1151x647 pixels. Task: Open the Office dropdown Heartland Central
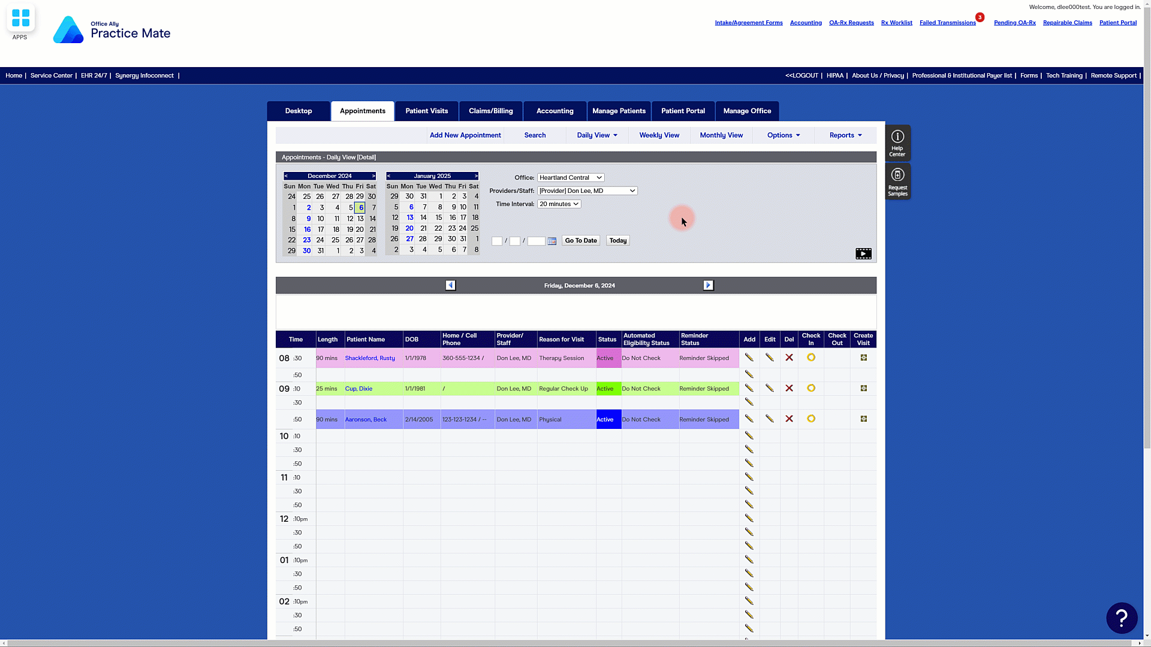coord(570,177)
